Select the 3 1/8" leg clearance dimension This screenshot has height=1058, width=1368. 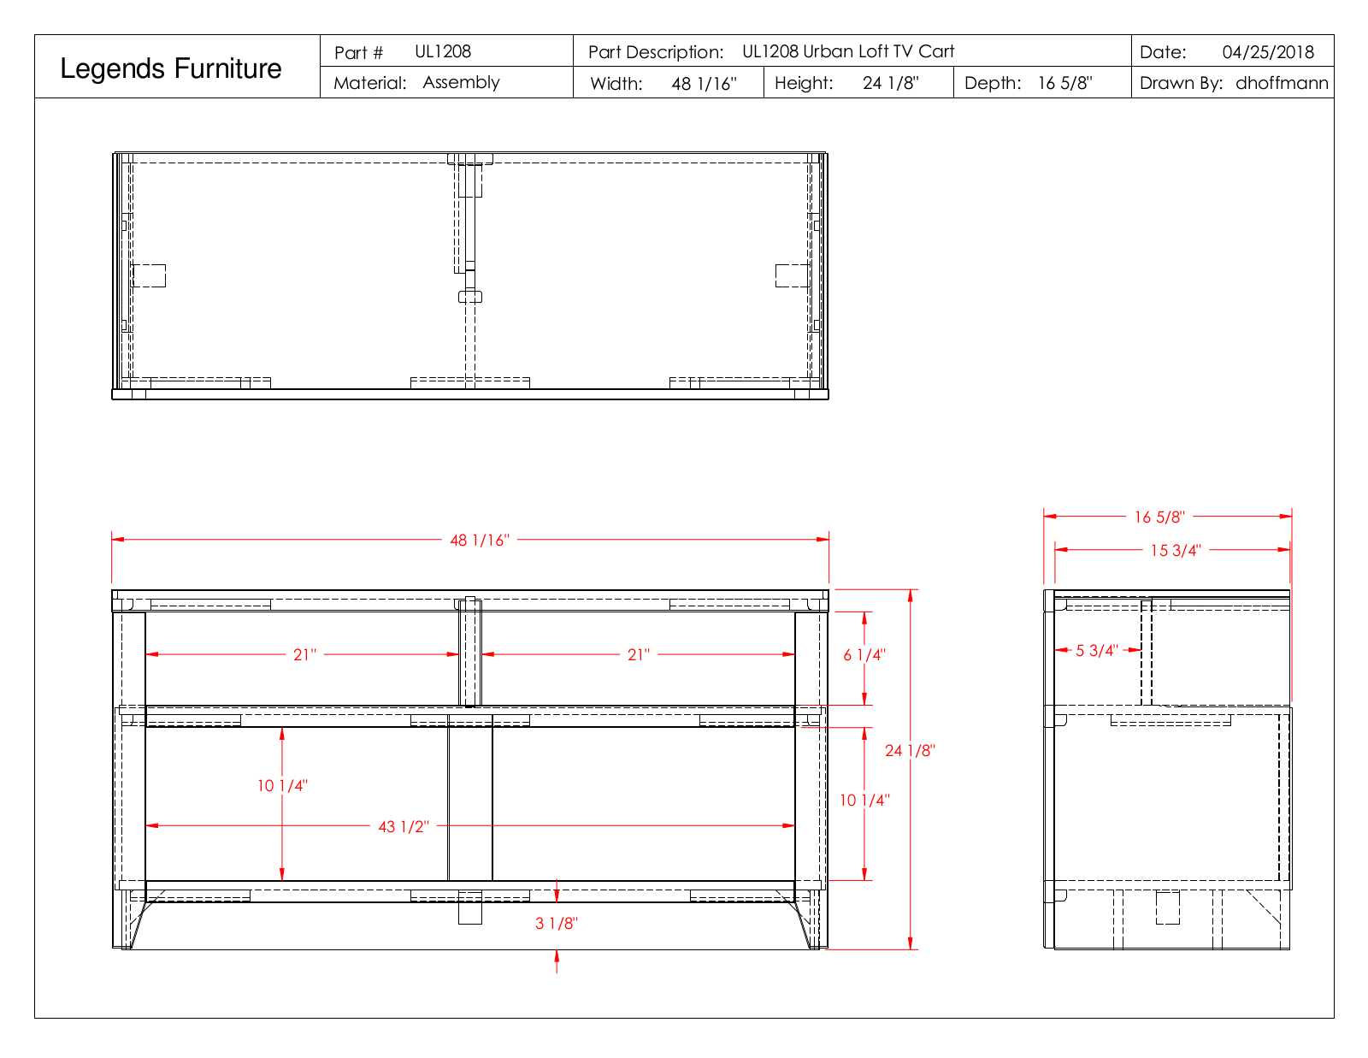(x=557, y=923)
